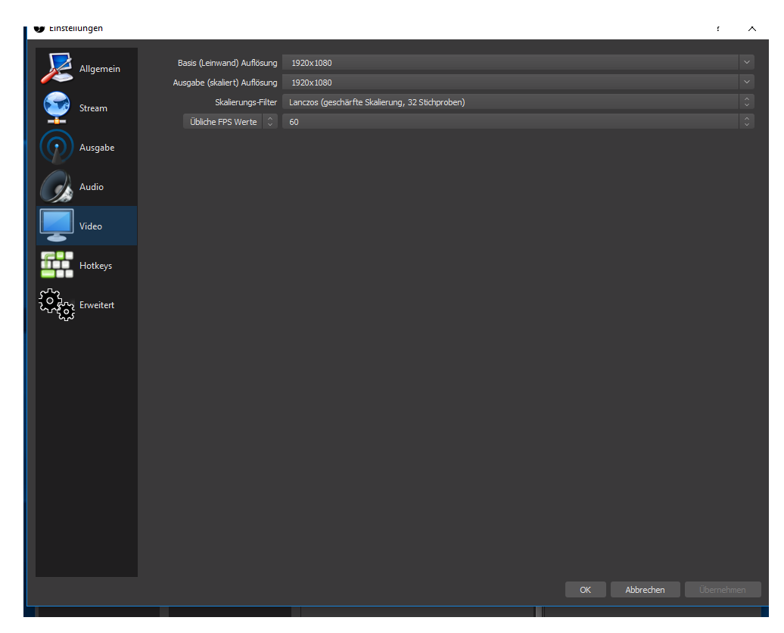This screenshot has width=784, height=633.
Task: Select the Stream label in the settings sidebar
Action: (x=93, y=108)
